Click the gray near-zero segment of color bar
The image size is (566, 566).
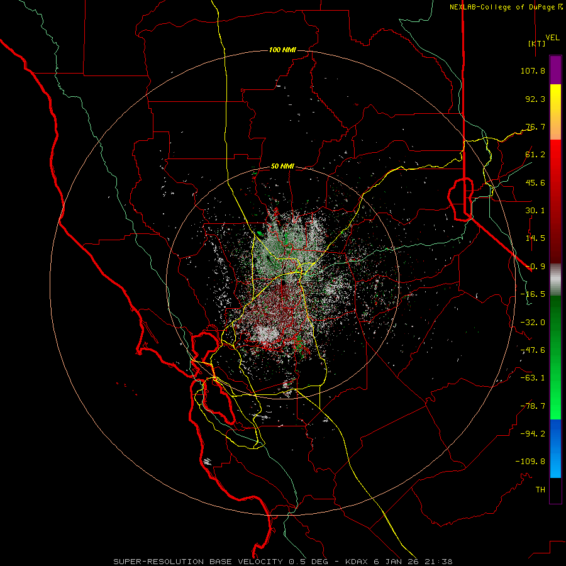[x=555, y=280]
